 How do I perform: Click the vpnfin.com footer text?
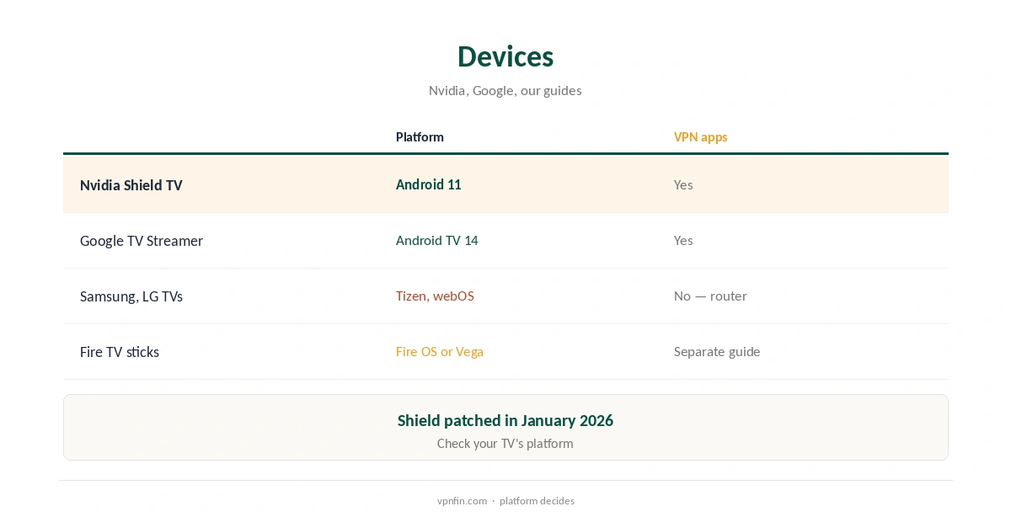coord(462,500)
